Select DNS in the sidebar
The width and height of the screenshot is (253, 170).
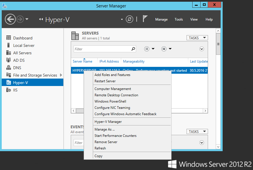coord(32,68)
